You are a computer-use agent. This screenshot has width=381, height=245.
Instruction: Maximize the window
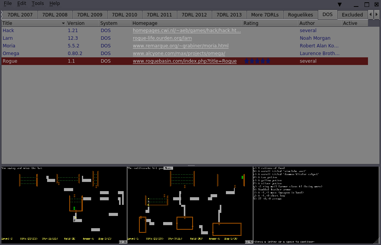tap(367, 5)
